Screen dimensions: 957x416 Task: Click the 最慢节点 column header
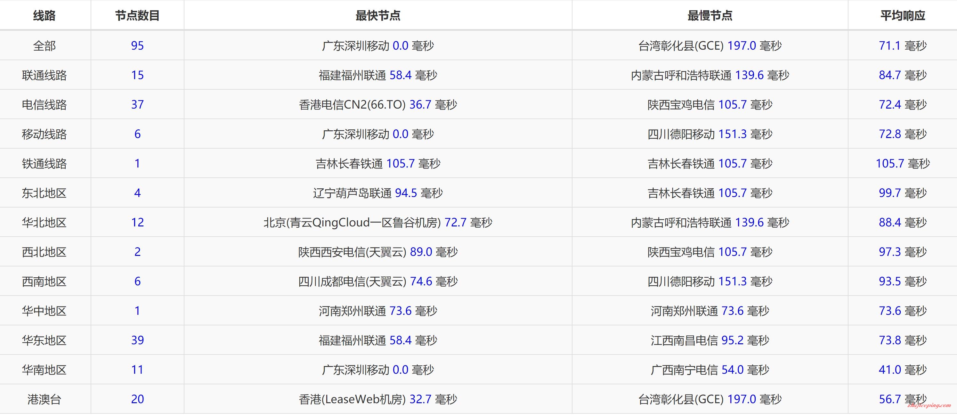pyautogui.click(x=710, y=16)
